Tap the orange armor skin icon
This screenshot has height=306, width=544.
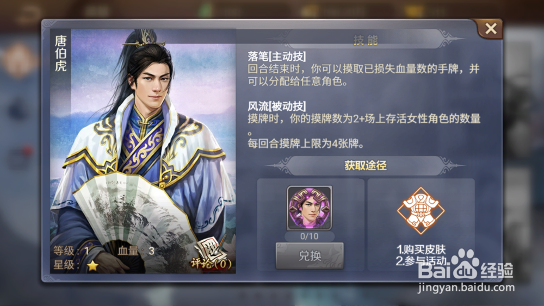(421, 210)
